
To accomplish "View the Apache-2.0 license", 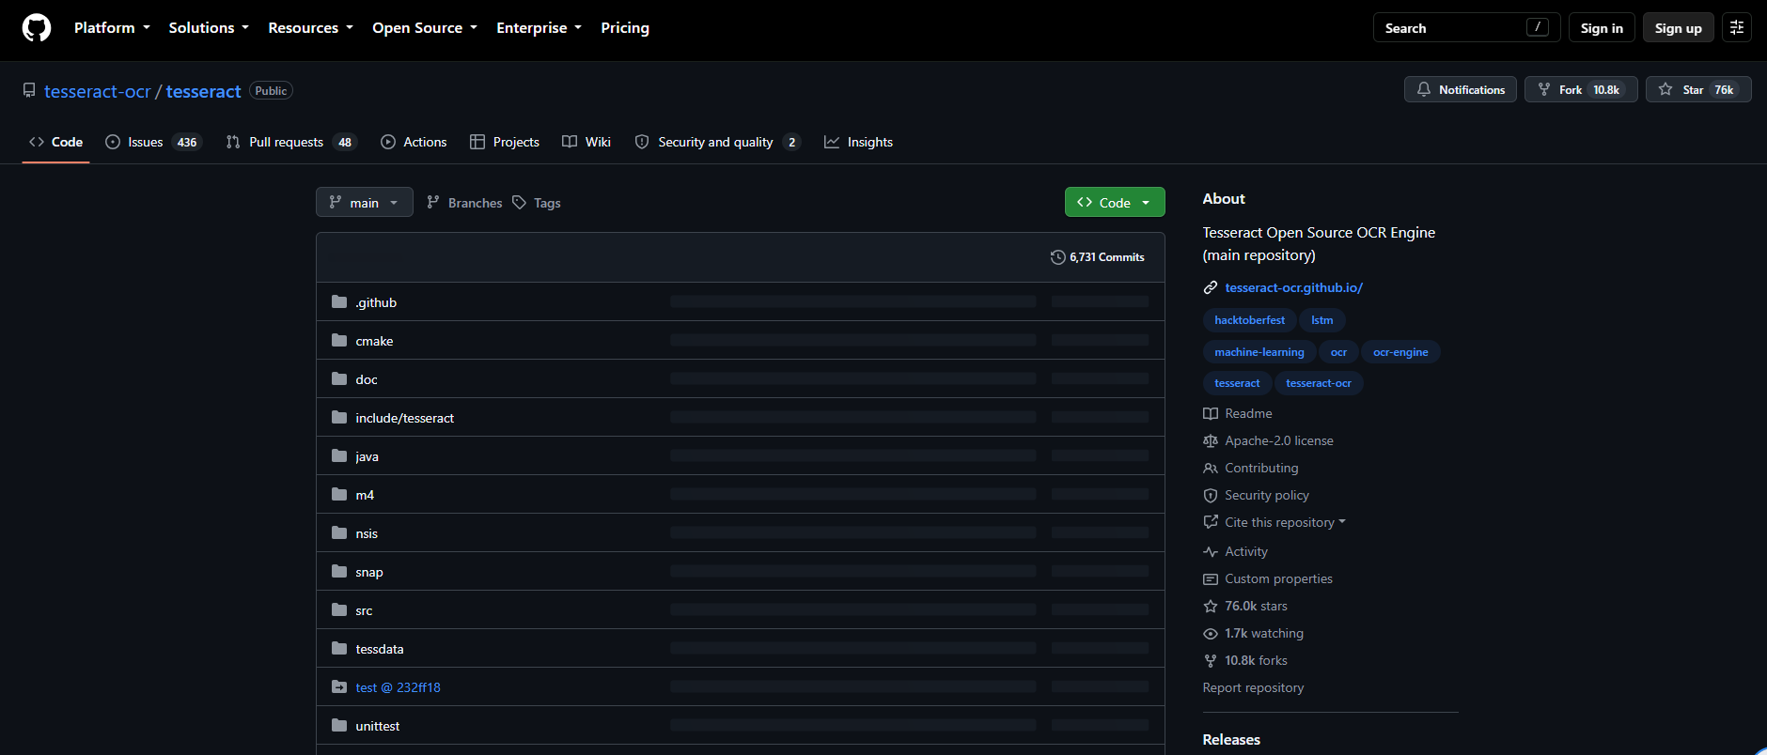I will pos(1268,440).
